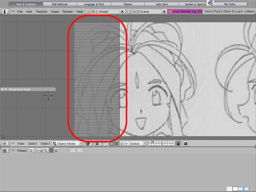This screenshot has width=256, height=192.
Task: Click the SCE:Scene name field
Action: tap(147, 11)
